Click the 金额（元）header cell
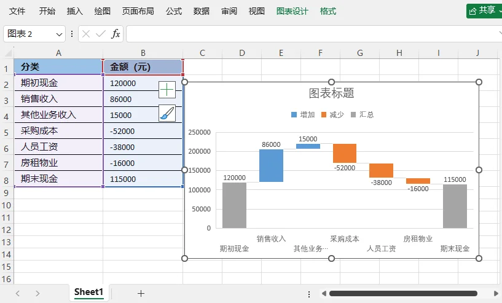The width and height of the screenshot is (502, 303). [x=143, y=66]
